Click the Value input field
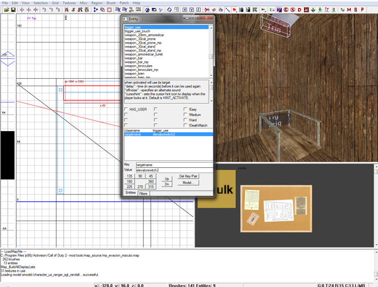 pyautogui.click(x=175, y=170)
